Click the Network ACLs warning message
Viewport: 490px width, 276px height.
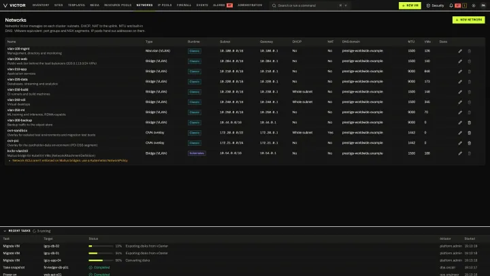[70, 161]
